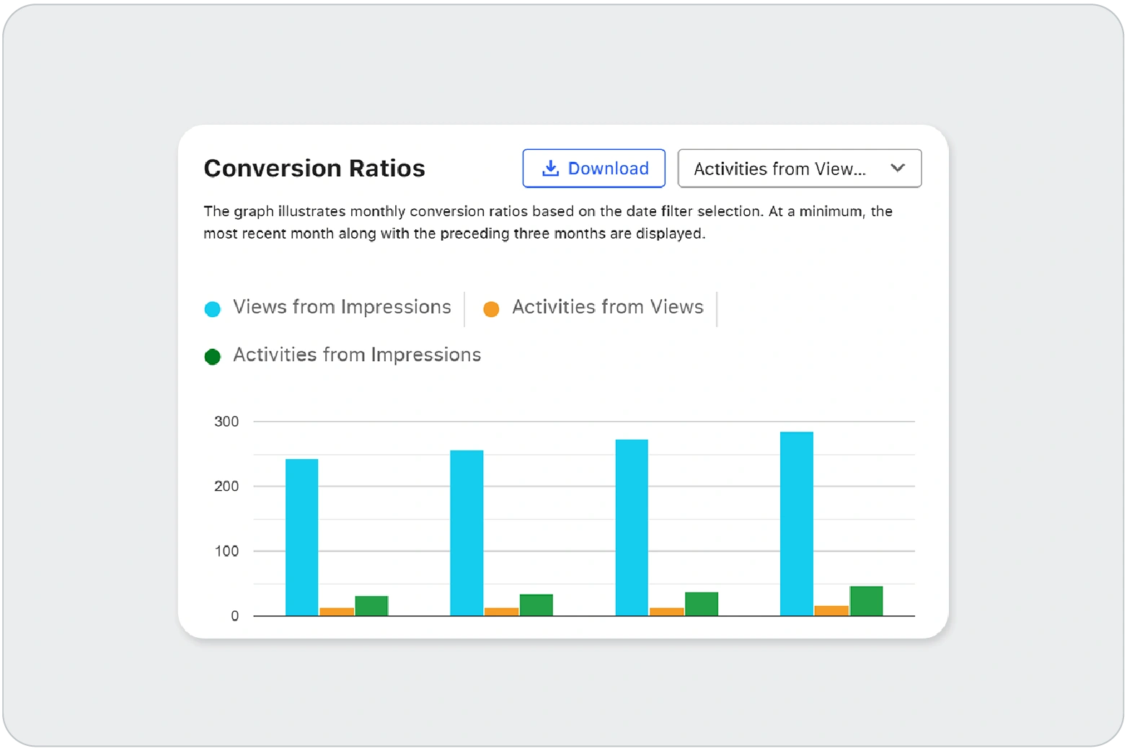The height and width of the screenshot is (751, 1127).
Task: Expand the dropdown using its chevron arrow
Action: coord(897,168)
